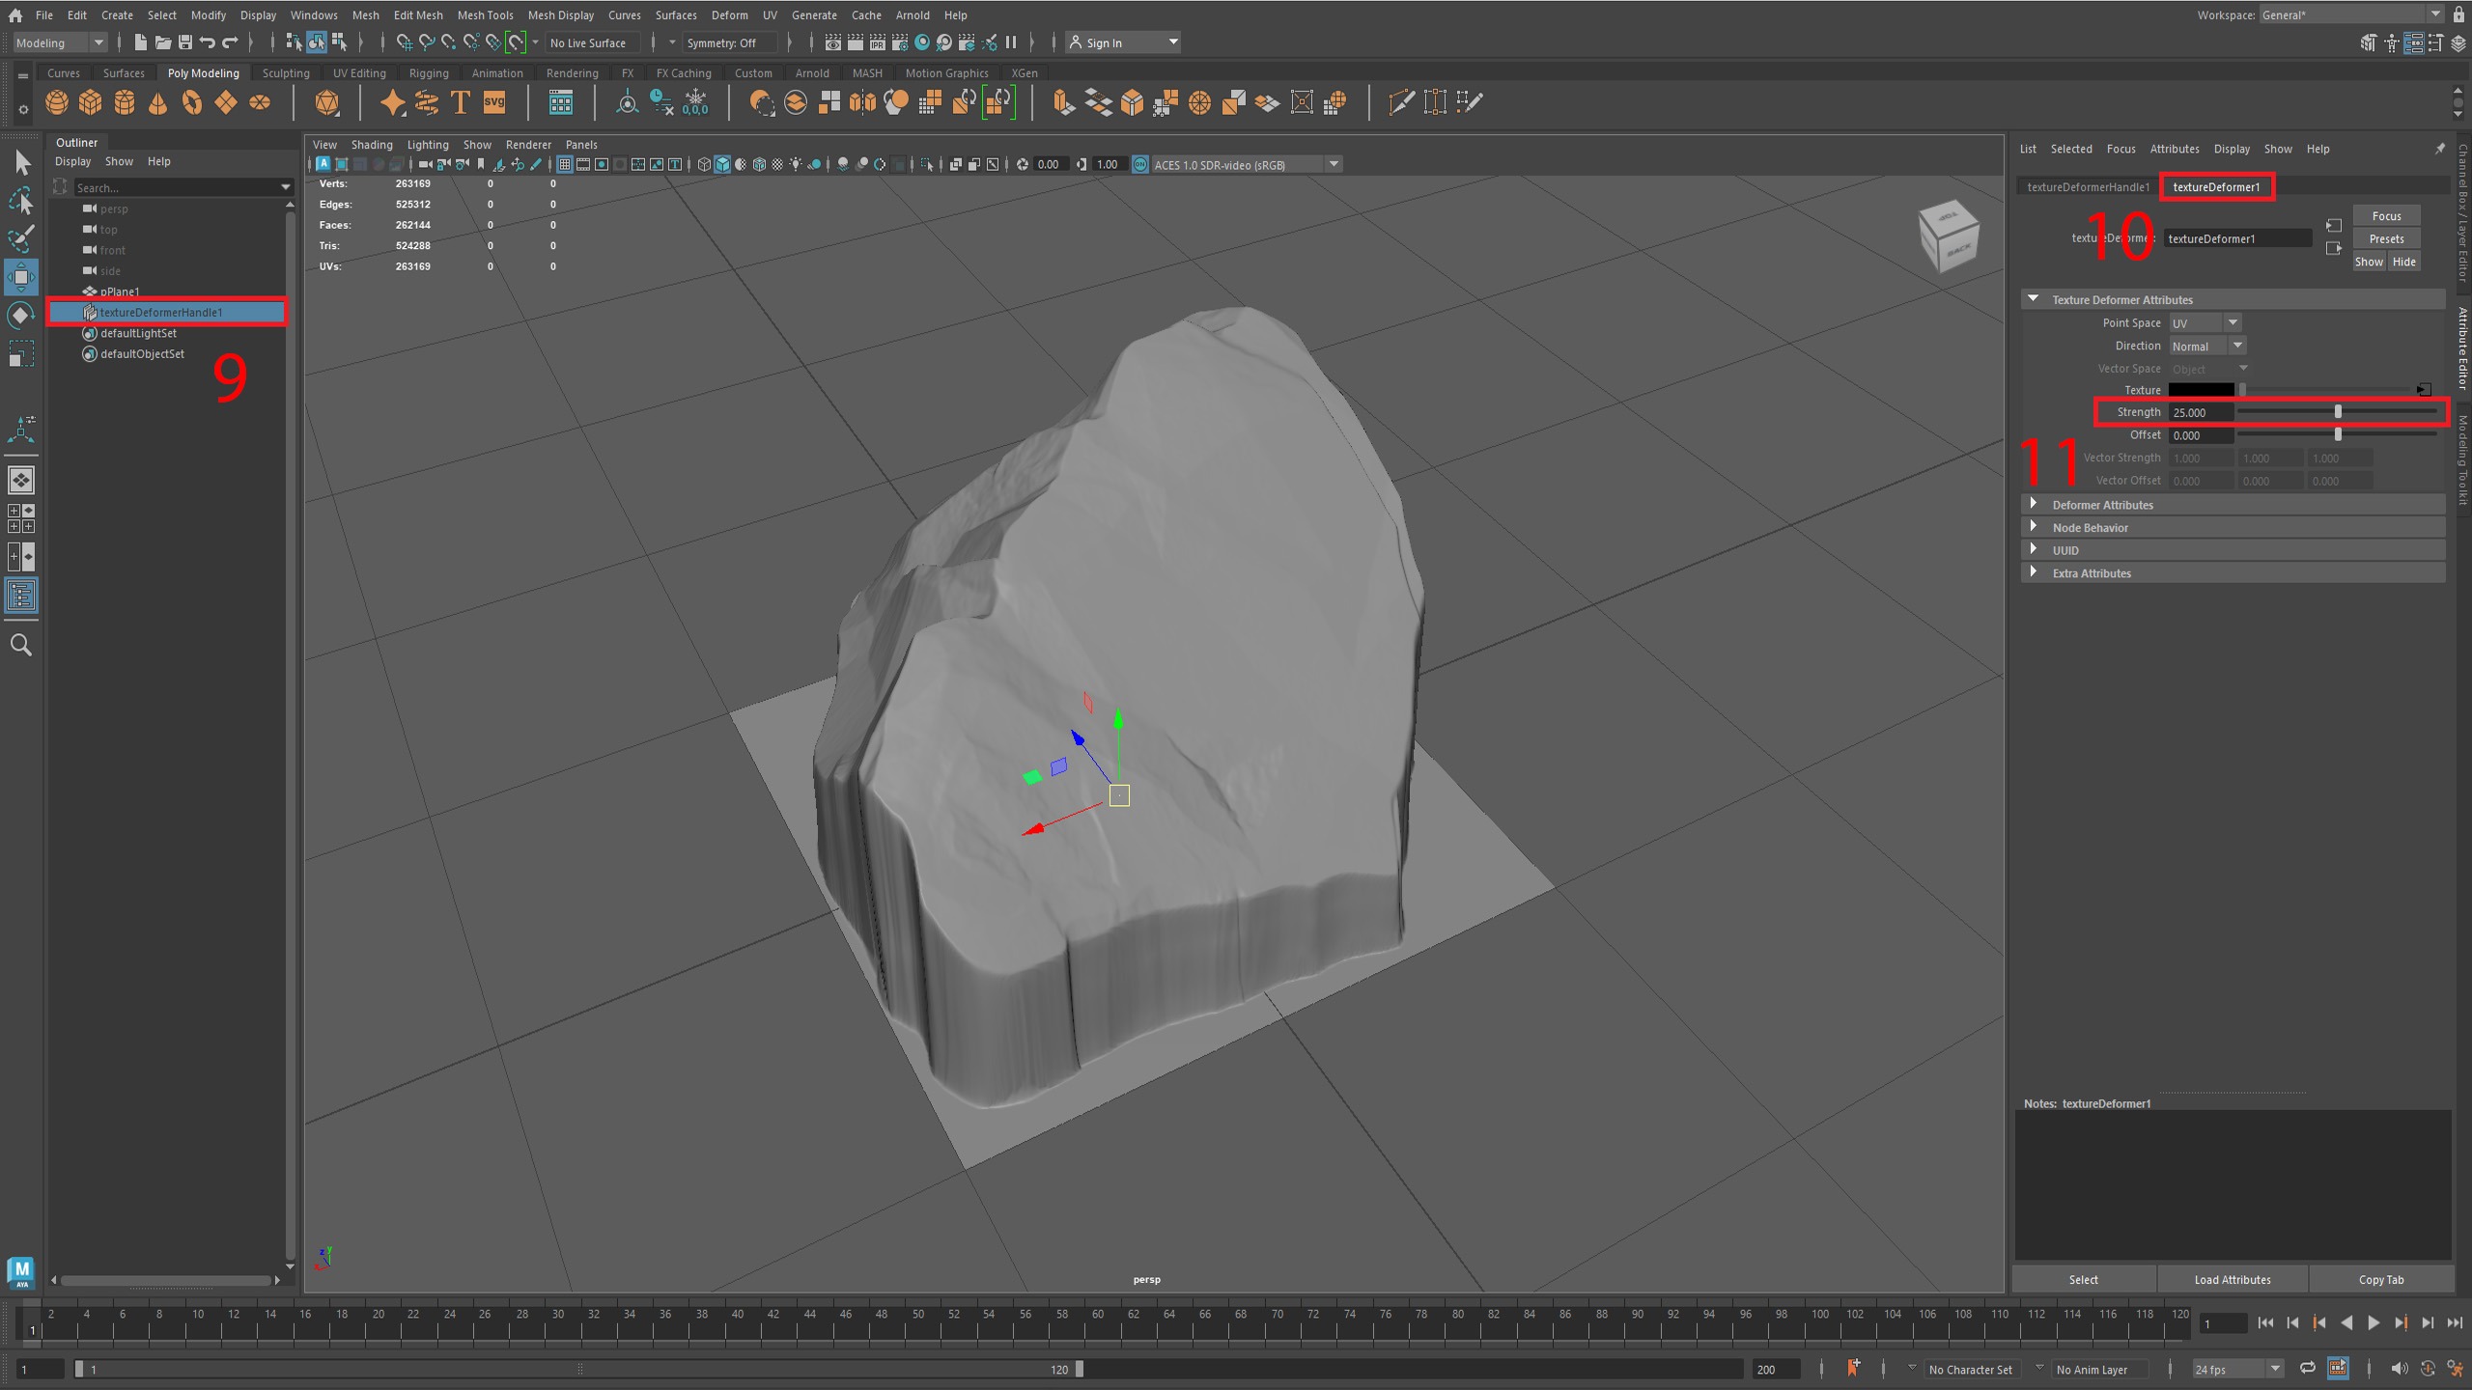Click the polygon Type tool icon
This screenshot has width=2472, height=1390.
pyautogui.click(x=461, y=102)
